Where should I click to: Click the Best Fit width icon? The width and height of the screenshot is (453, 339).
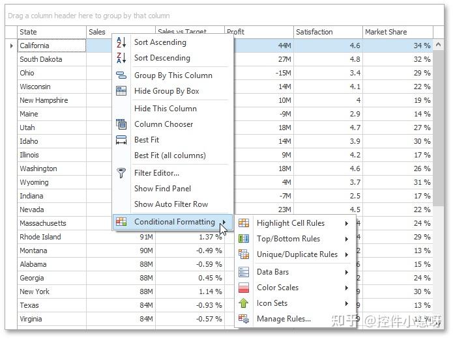click(x=121, y=140)
